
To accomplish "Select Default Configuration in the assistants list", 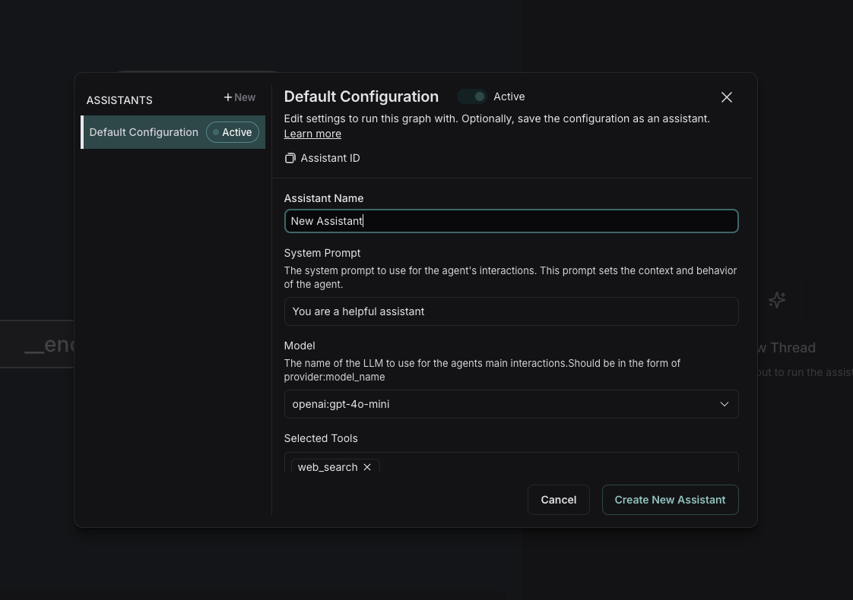I will (x=144, y=132).
